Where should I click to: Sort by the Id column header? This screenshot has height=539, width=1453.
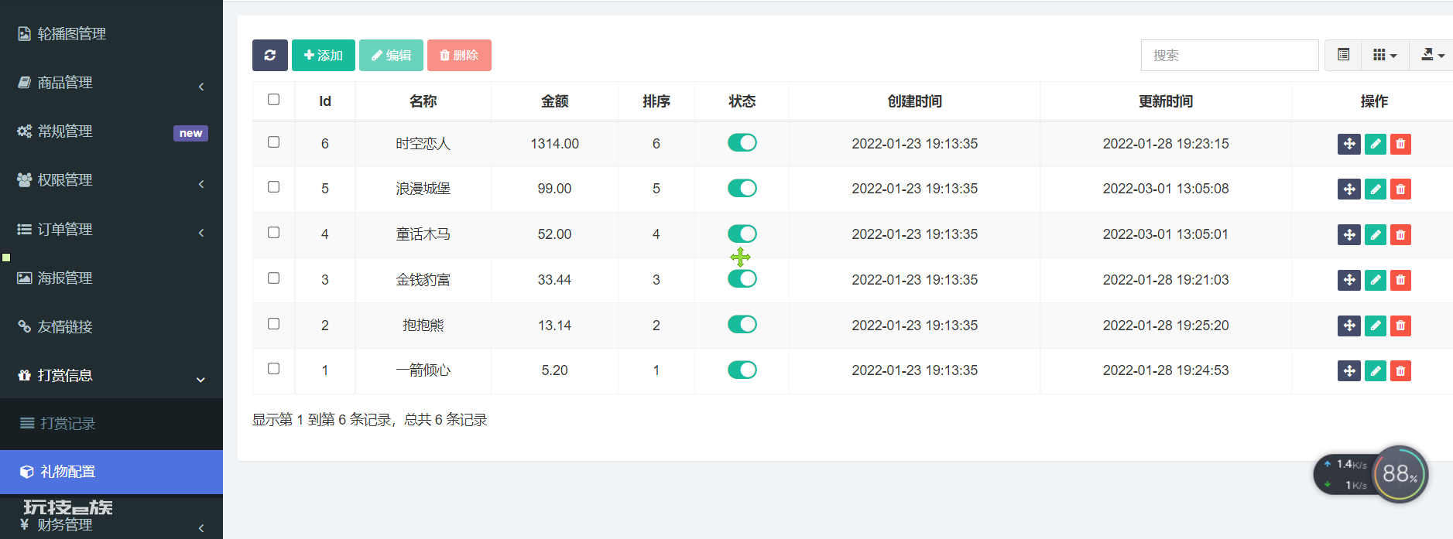tap(325, 101)
